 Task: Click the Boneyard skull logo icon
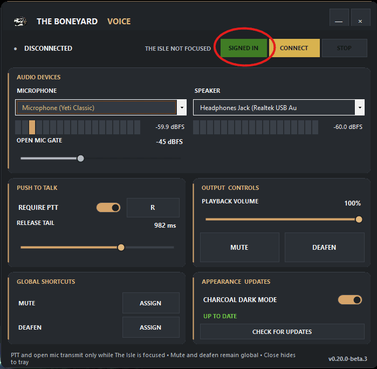click(20, 22)
